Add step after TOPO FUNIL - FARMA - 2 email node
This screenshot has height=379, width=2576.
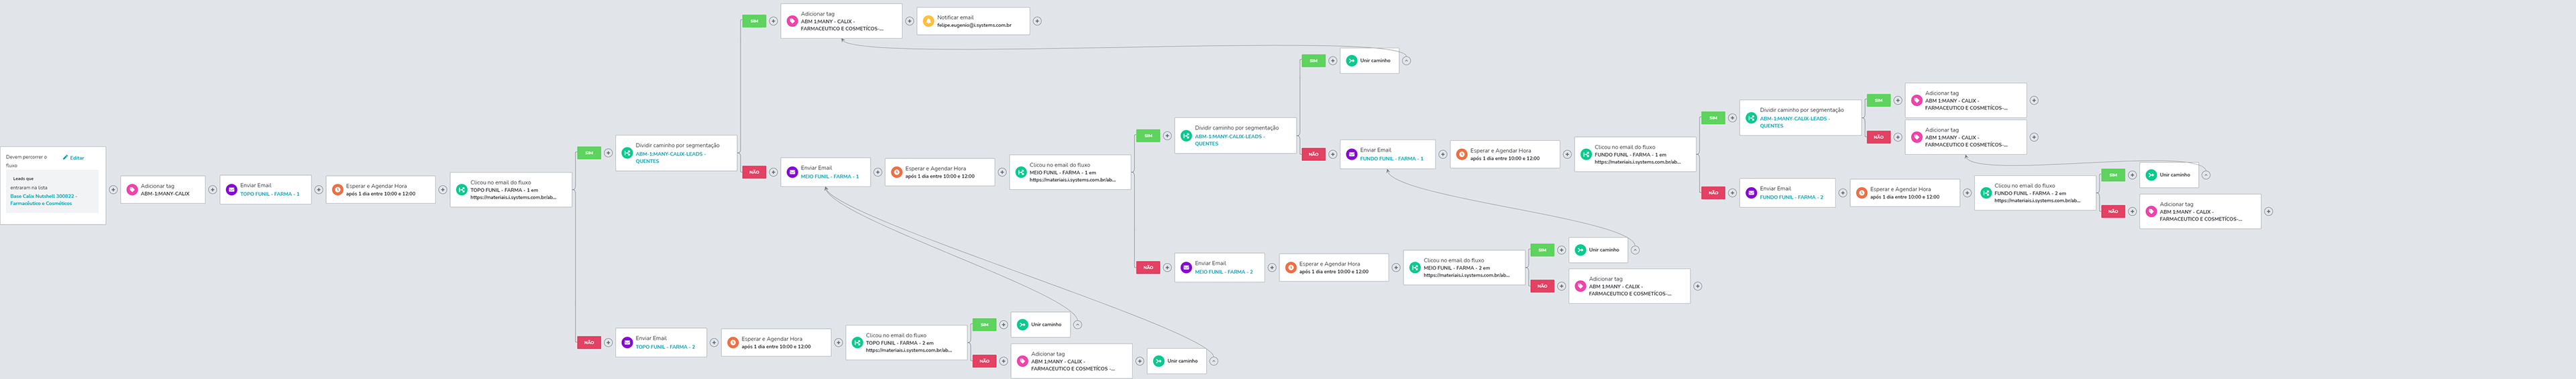tap(714, 343)
